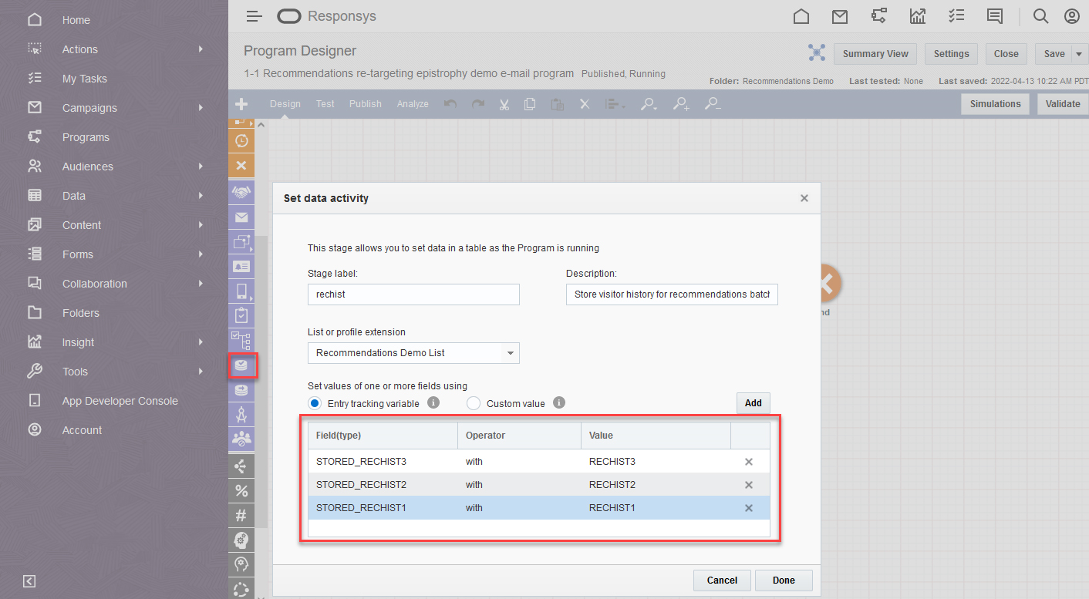This screenshot has height=599, width=1089.
Task: Select the Set data activity palette icon
Action: (241, 365)
